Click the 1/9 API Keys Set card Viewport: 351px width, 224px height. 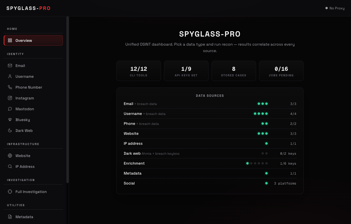186,71
